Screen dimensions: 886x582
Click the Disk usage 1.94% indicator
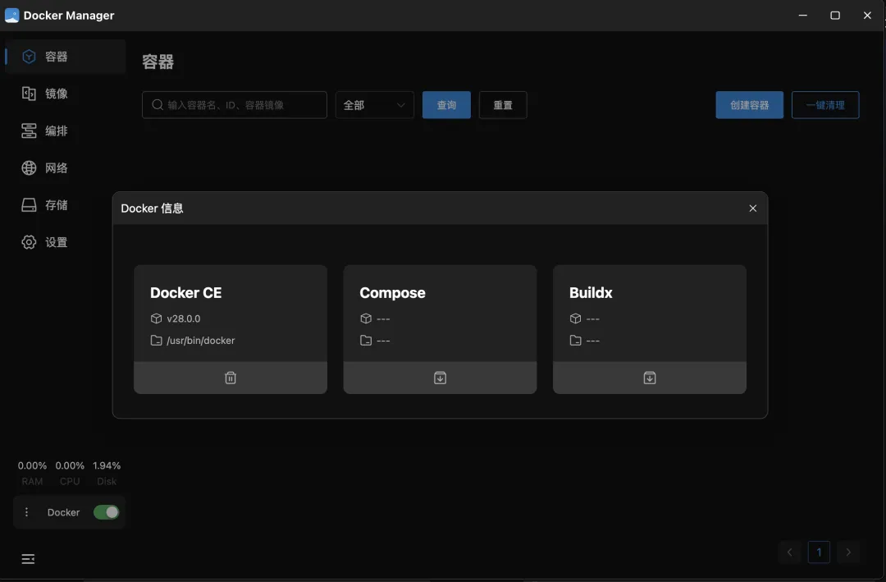point(107,473)
